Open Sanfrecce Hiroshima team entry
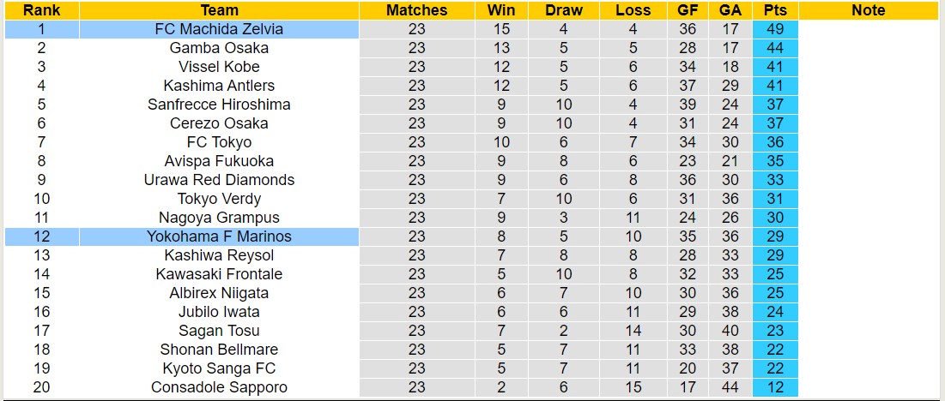This screenshot has height=401, width=945. tap(219, 105)
